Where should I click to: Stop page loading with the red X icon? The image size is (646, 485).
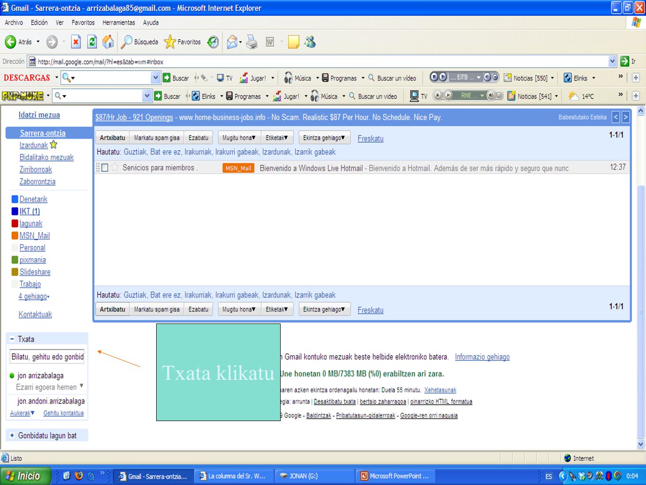[76, 42]
